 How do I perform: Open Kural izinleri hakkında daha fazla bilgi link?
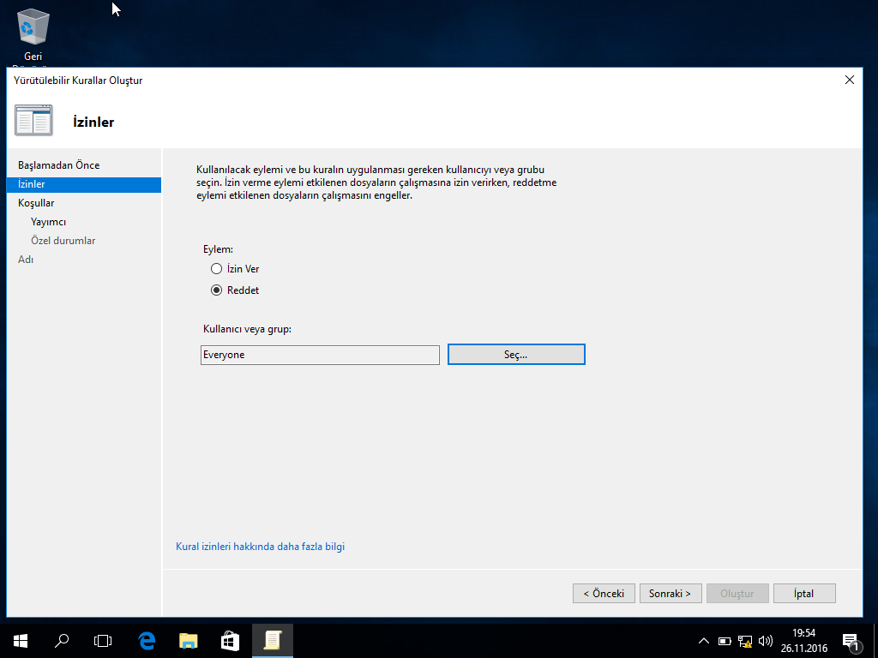pyautogui.click(x=260, y=547)
